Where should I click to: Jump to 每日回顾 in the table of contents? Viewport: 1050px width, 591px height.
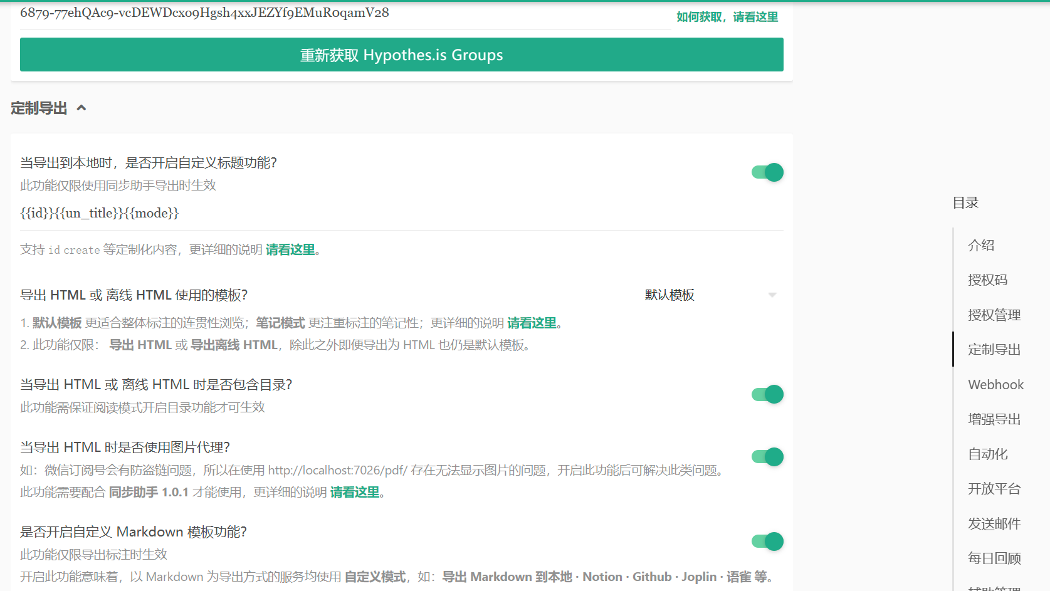click(x=994, y=558)
